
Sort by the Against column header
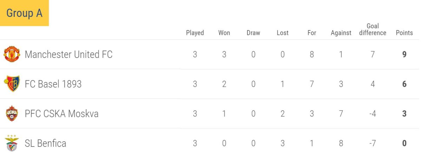tap(341, 33)
